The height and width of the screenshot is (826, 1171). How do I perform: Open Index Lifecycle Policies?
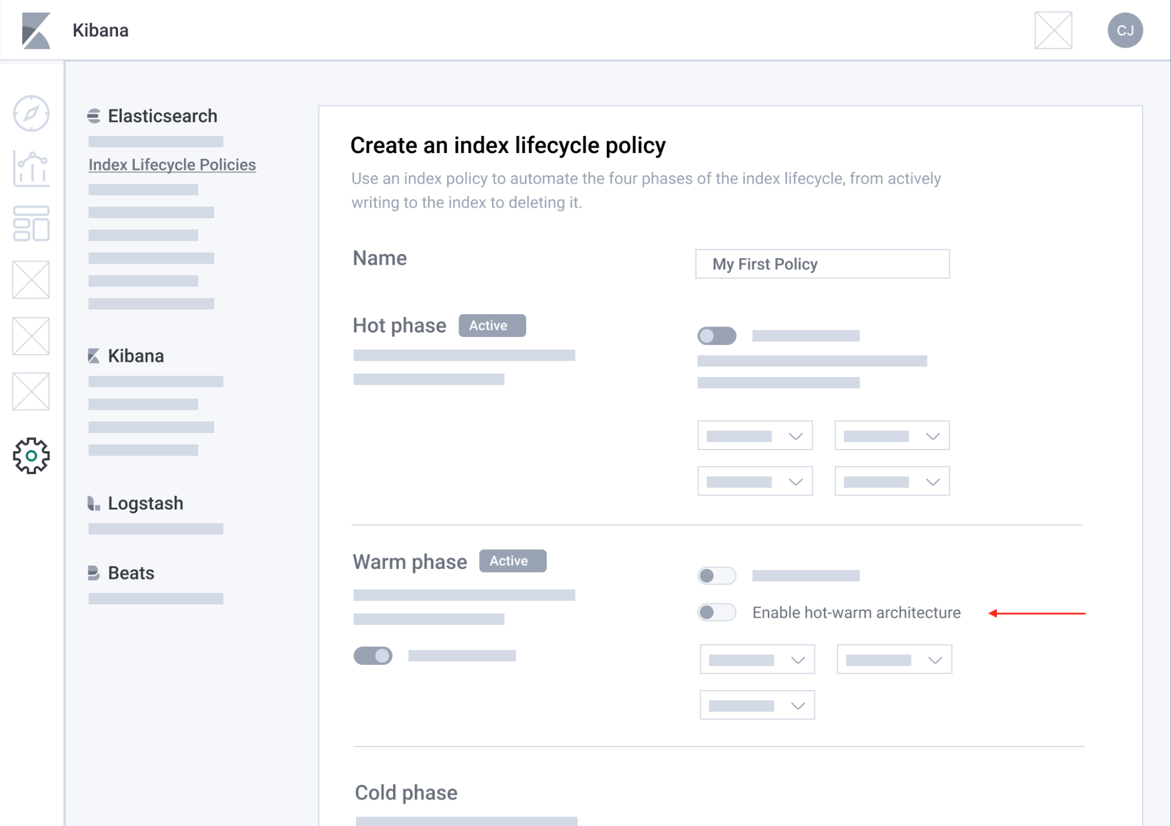[172, 165]
